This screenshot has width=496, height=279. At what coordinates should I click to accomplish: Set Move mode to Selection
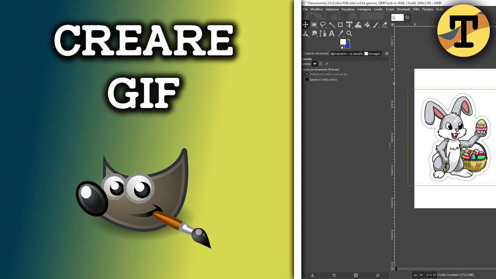pos(321,64)
